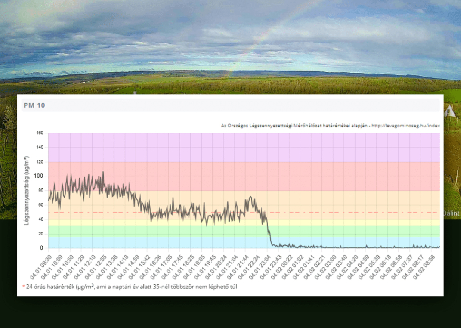Select the '04.01 13:38' time label
This screenshot has width=461, height=328.
pyautogui.click(x=107, y=266)
